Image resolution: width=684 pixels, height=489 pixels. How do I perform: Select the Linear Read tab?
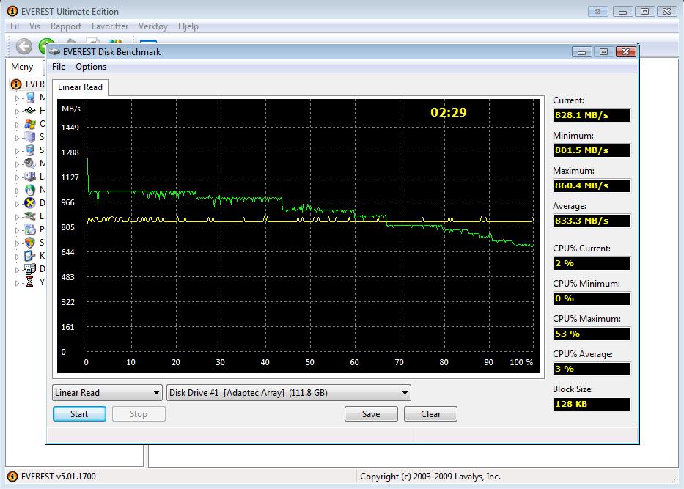[80, 87]
